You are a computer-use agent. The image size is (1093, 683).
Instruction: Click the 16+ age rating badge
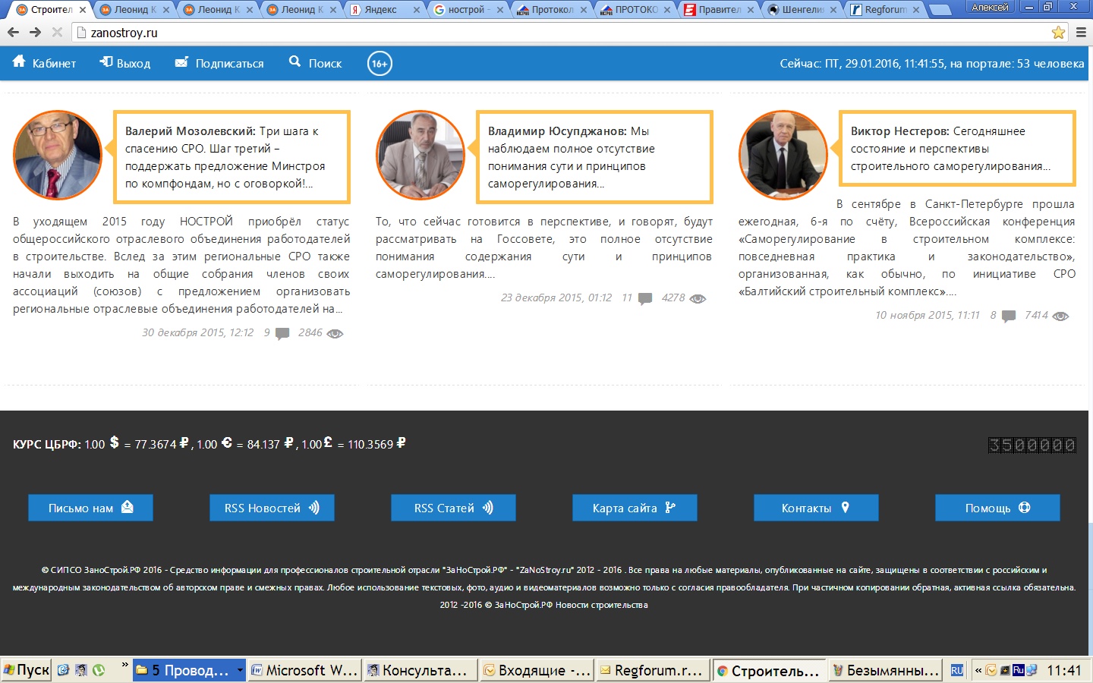pyautogui.click(x=380, y=64)
